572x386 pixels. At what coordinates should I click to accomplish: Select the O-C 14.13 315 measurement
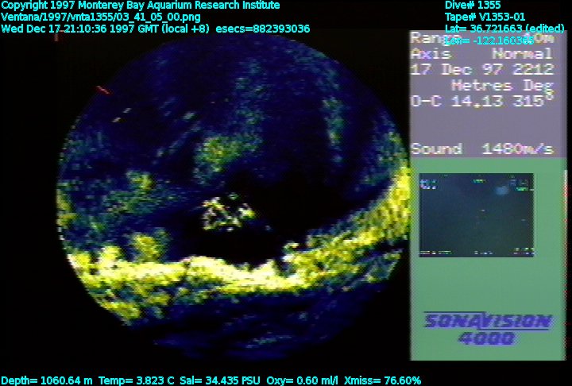[482, 100]
